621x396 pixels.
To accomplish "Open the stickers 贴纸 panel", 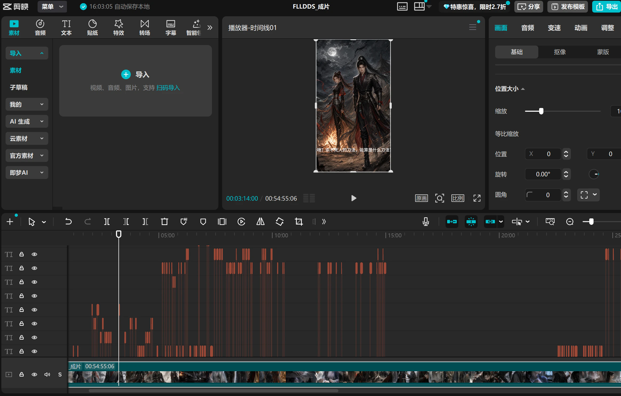I will [93, 27].
